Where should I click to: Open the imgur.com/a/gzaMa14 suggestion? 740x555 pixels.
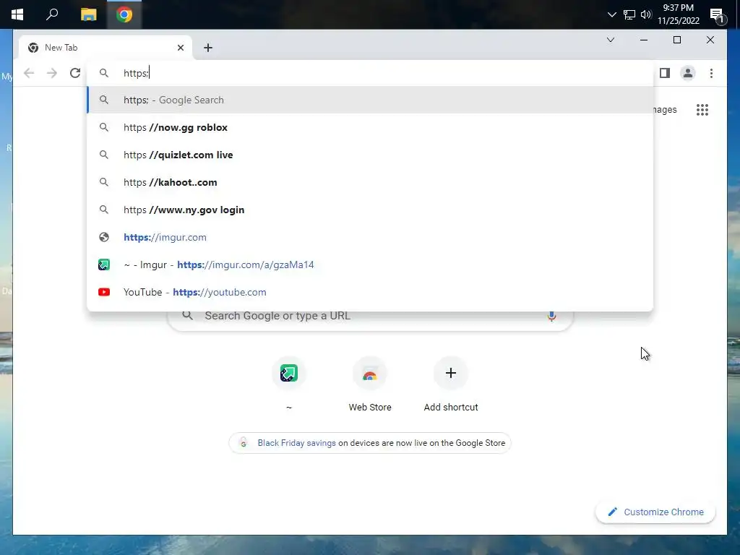[371, 264]
